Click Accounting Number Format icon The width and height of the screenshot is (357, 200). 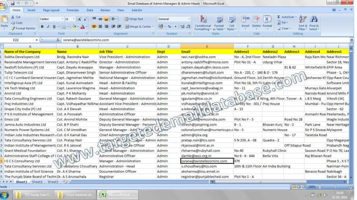pos(161,27)
